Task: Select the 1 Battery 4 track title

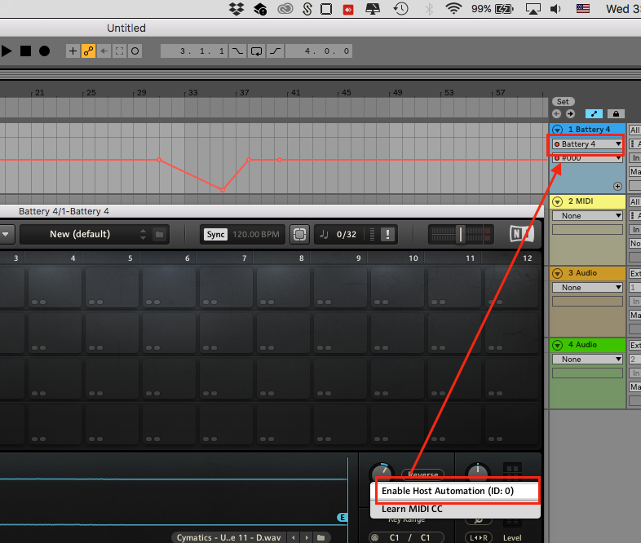Action: pyautogui.click(x=589, y=129)
